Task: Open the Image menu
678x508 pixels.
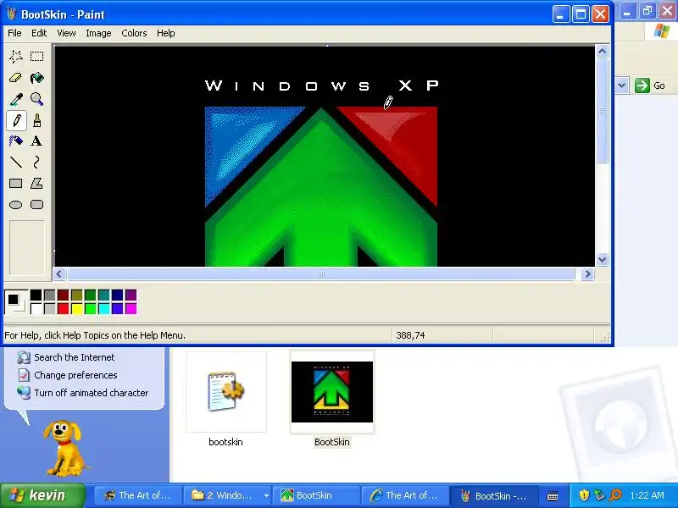Action: pyautogui.click(x=98, y=33)
